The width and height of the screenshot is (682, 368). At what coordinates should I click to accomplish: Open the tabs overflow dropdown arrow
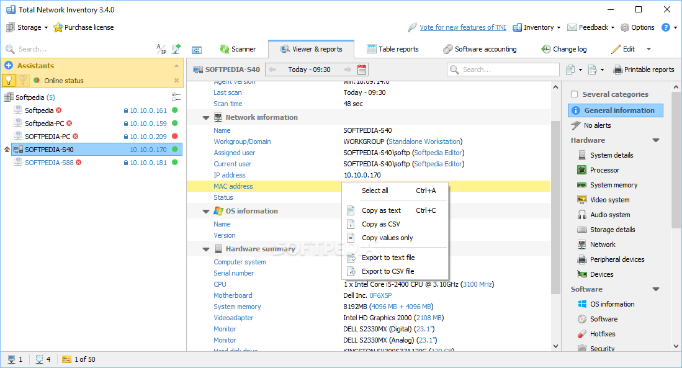[648, 49]
